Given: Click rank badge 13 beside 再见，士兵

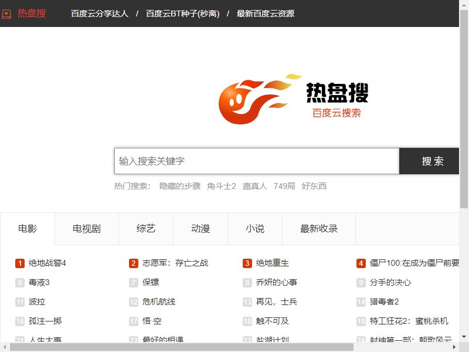Looking at the screenshot, I should (247, 302).
